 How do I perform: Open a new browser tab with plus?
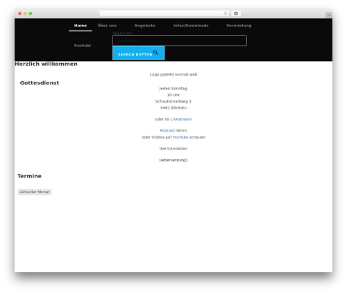(x=329, y=15)
